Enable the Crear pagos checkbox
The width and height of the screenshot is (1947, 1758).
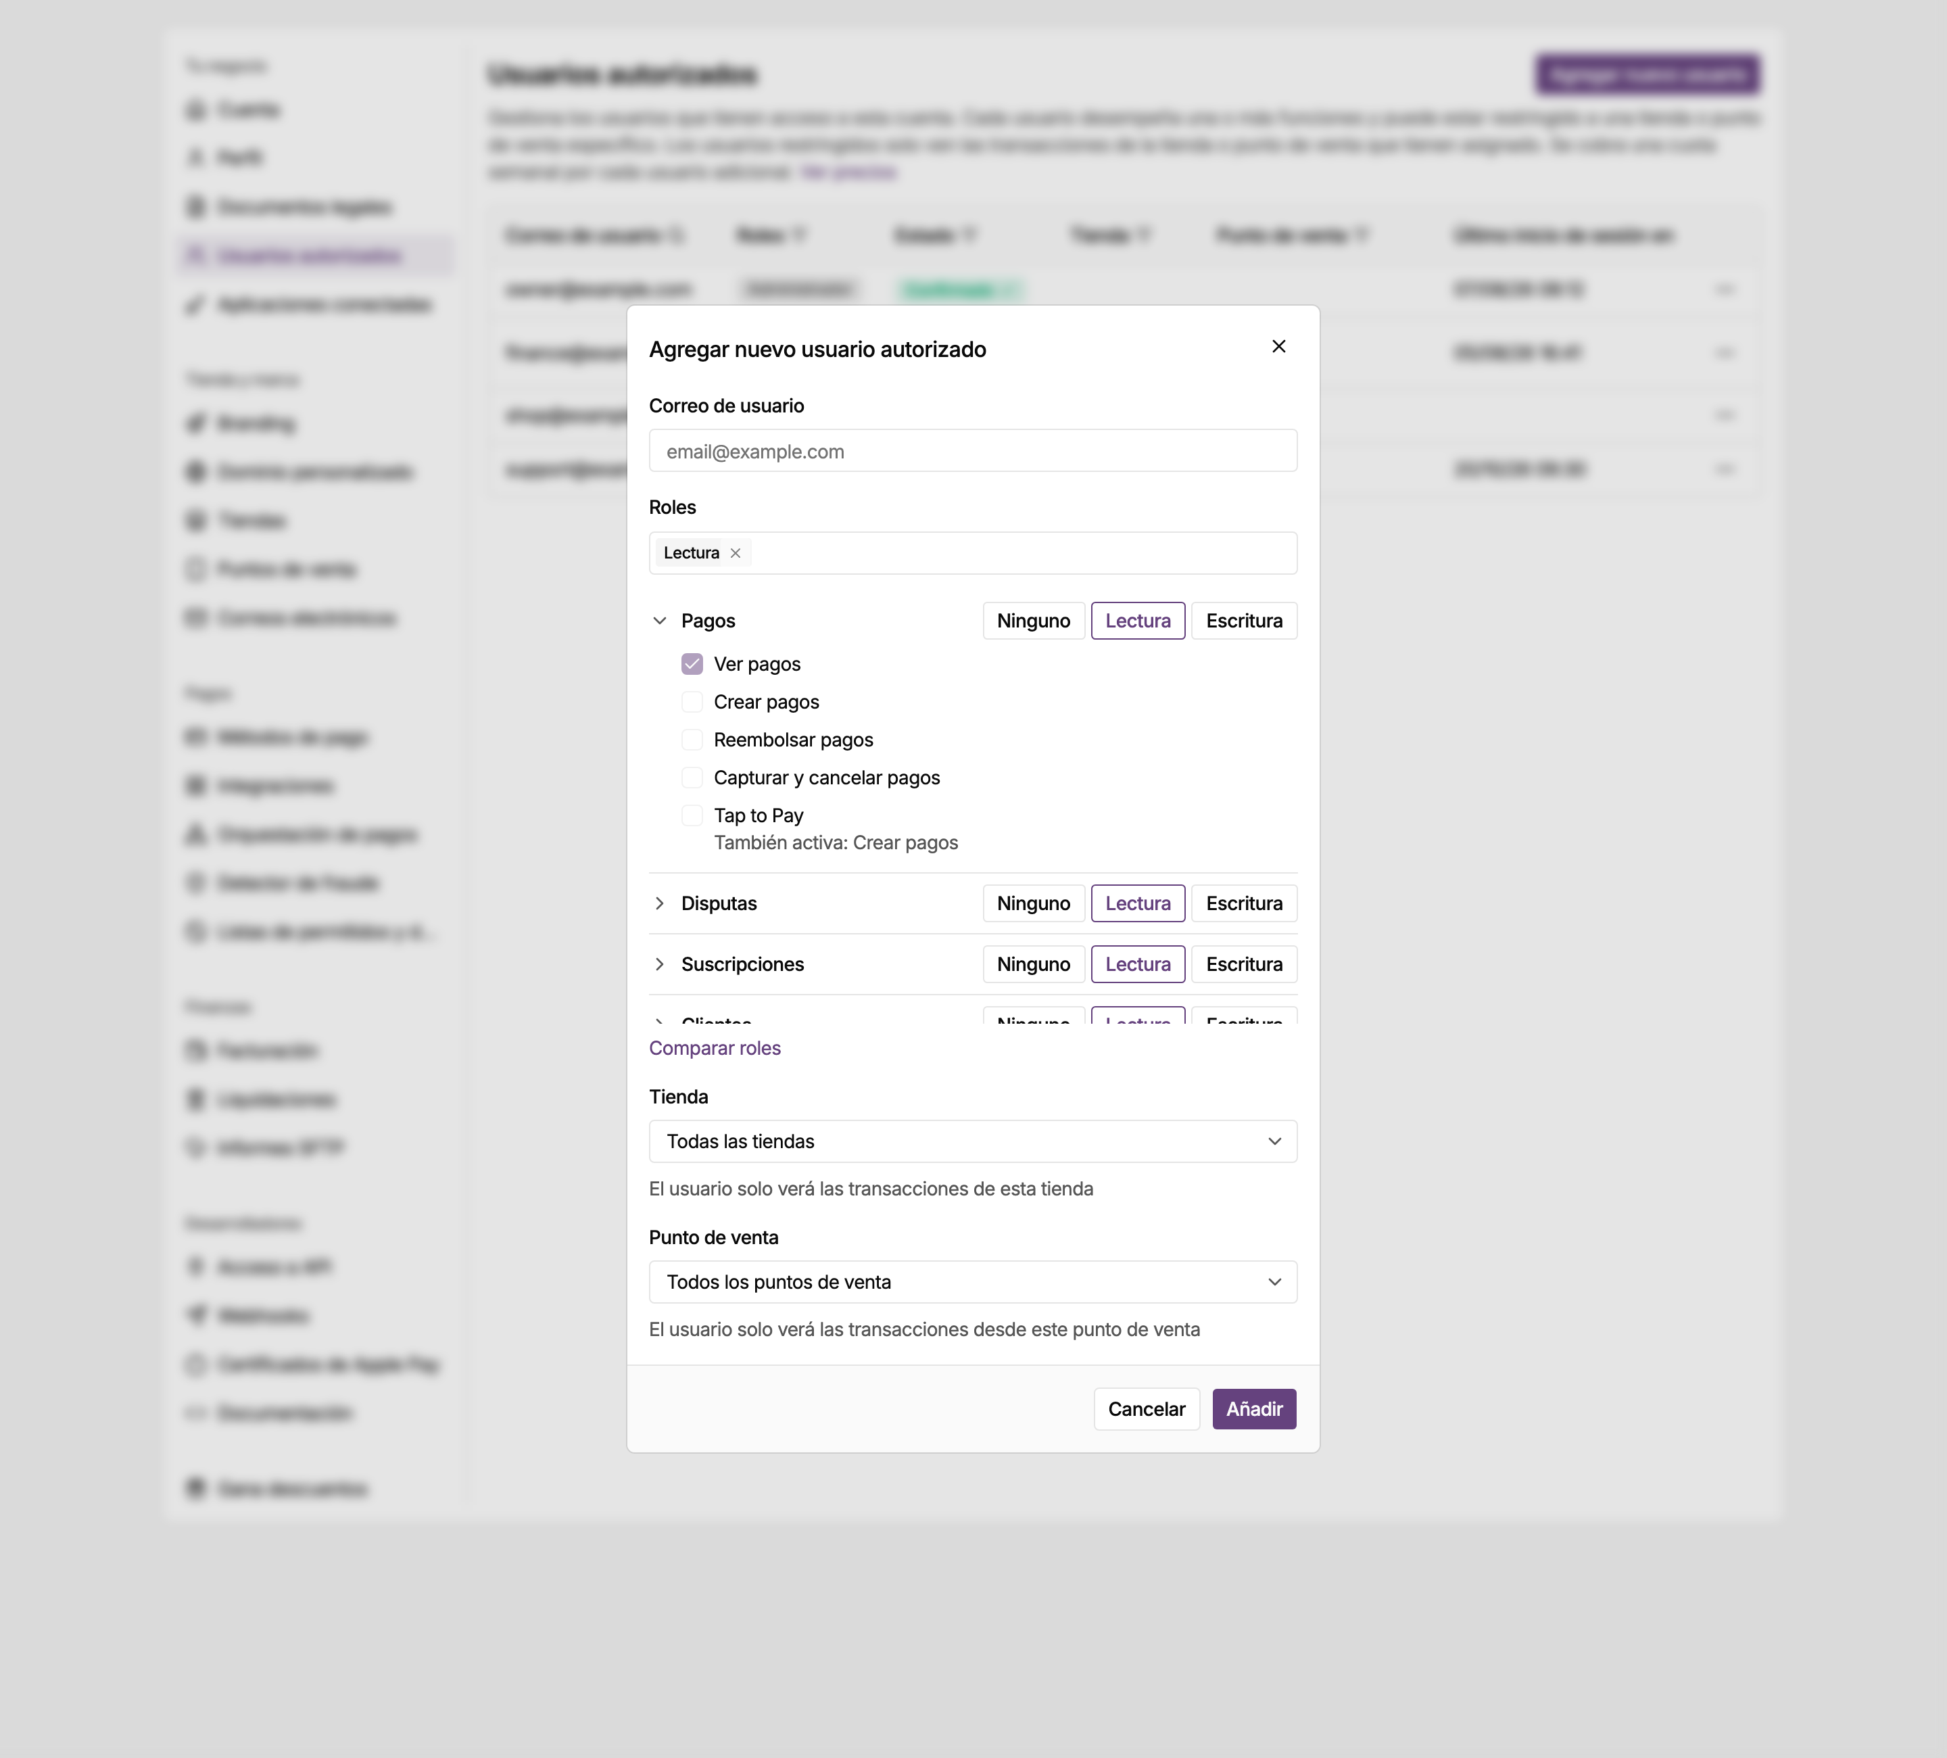pos(692,703)
